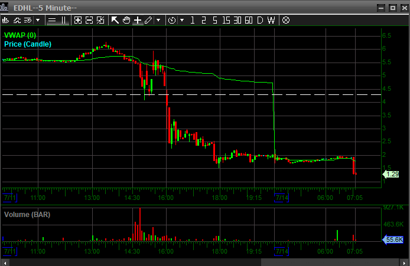Click the scrollbar right arrow
Viewport: 410px width, 266px height.
[x=404, y=263]
